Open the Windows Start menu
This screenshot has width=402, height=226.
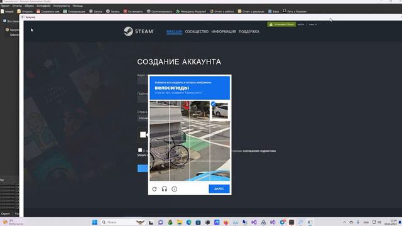pos(95,222)
